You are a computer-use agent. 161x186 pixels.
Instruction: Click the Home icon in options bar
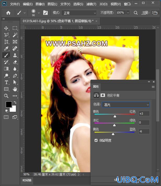click(x=8, y=13)
